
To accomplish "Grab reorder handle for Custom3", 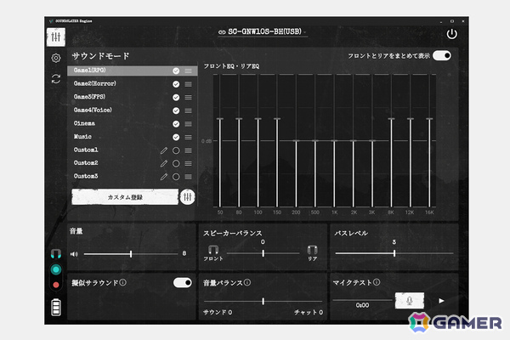I will pyautogui.click(x=189, y=177).
